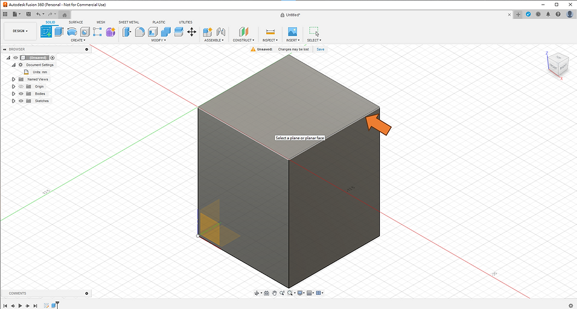Select the Rectangular Pattern tool icon
This screenshot has width=577, height=309.
pyautogui.click(x=98, y=32)
